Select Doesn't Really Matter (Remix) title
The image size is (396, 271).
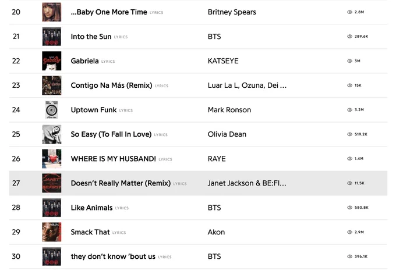point(121,183)
